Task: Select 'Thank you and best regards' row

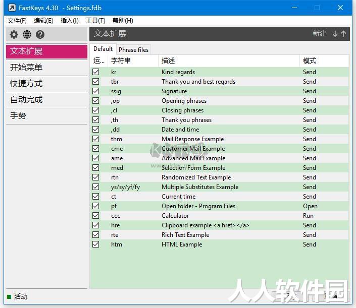Action: 219,81
